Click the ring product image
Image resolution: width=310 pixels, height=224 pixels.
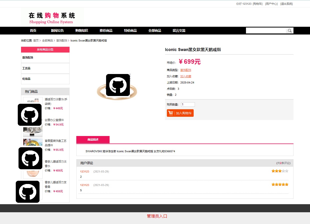[117, 86]
